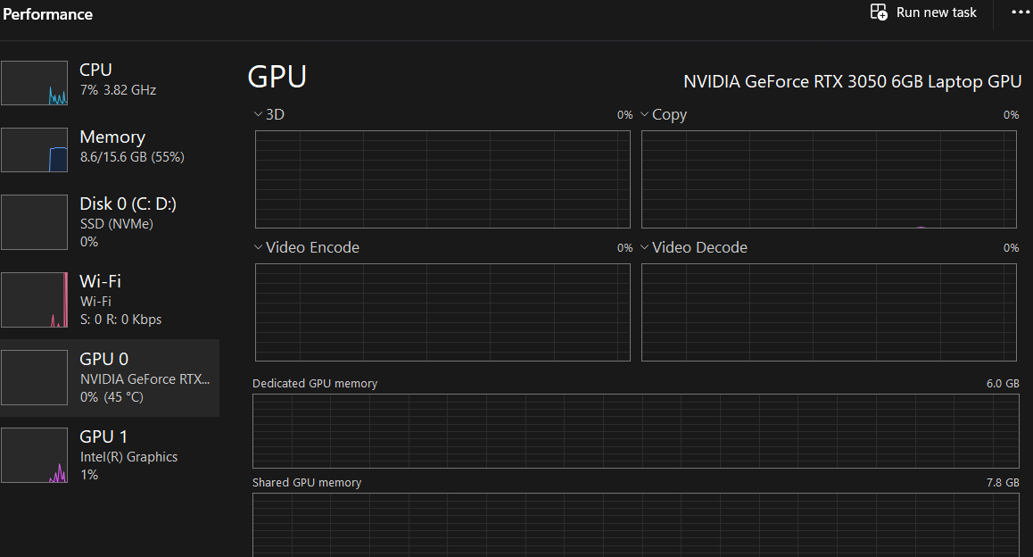The width and height of the screenshot is (1033, 557).
Task: Open the Wi-Fi performance entry
Action: tap(110, 300)
